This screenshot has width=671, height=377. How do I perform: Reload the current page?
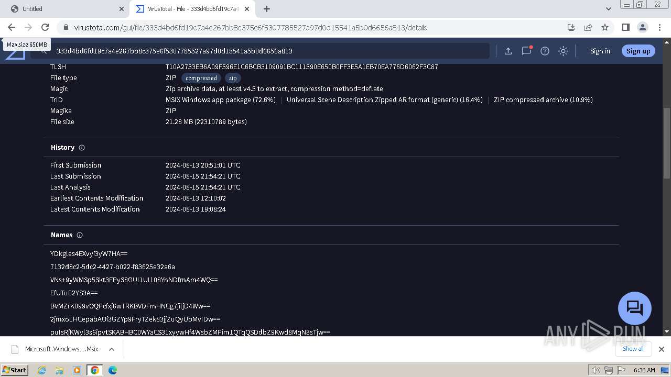45,27
